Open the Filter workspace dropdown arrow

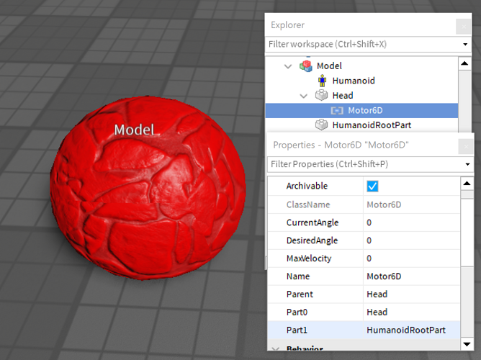[465, 44]
